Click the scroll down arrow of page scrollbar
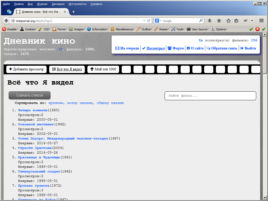268x201 pixels. click(265, 198)
